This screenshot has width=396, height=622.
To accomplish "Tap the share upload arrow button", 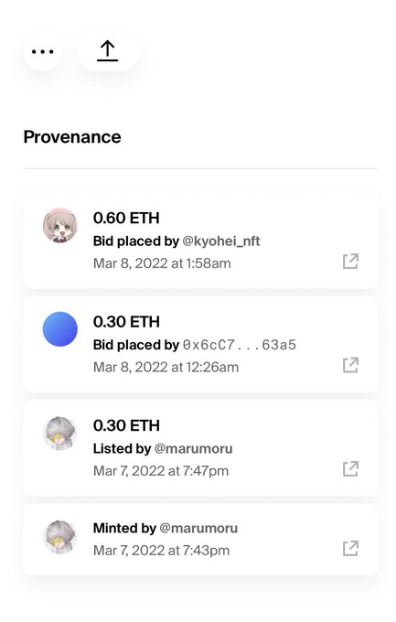I will click(x=108, y=51).
